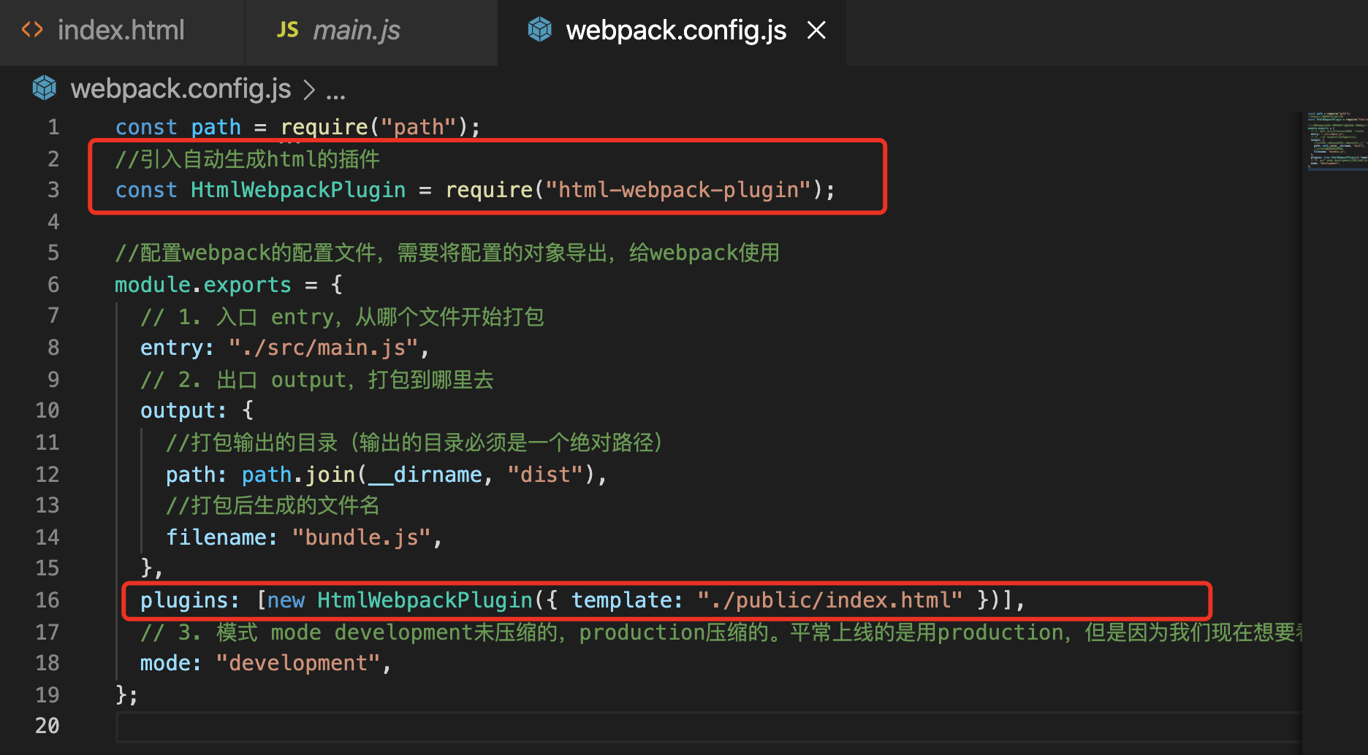The image size is (1368, 755).
Task: Click the plugins line inside the red highlight
Action: (x=189, y=600)
